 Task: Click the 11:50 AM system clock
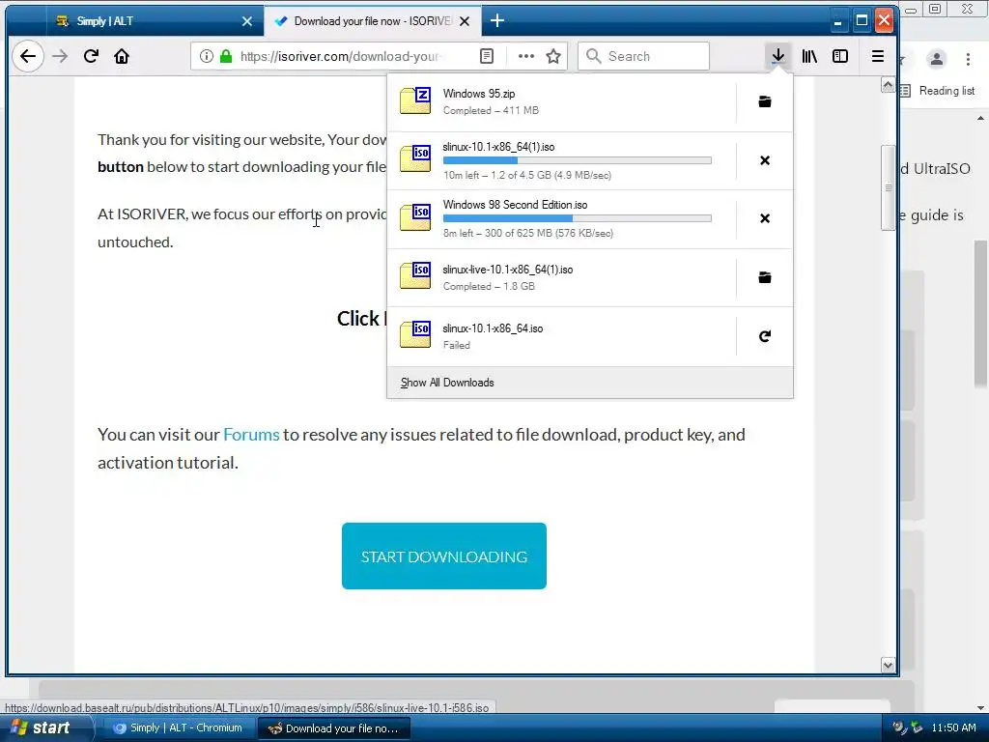pyautogui.click(x=953, y=728)
